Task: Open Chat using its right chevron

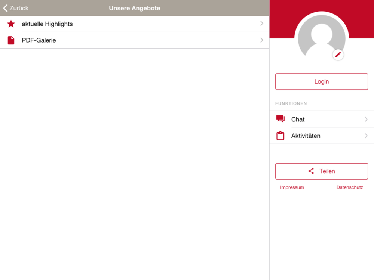Action: point(366,119)
